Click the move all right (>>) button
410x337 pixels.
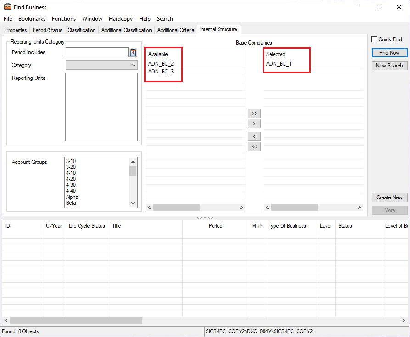click(254, 113)
